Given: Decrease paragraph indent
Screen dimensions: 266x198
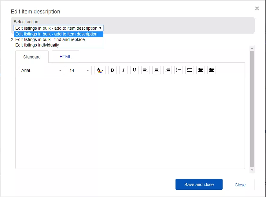Looking at the screenshot, I should (201, 70).
